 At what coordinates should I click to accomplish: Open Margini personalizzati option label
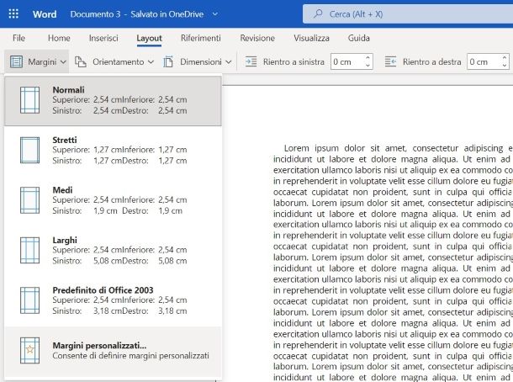(99, 345)
